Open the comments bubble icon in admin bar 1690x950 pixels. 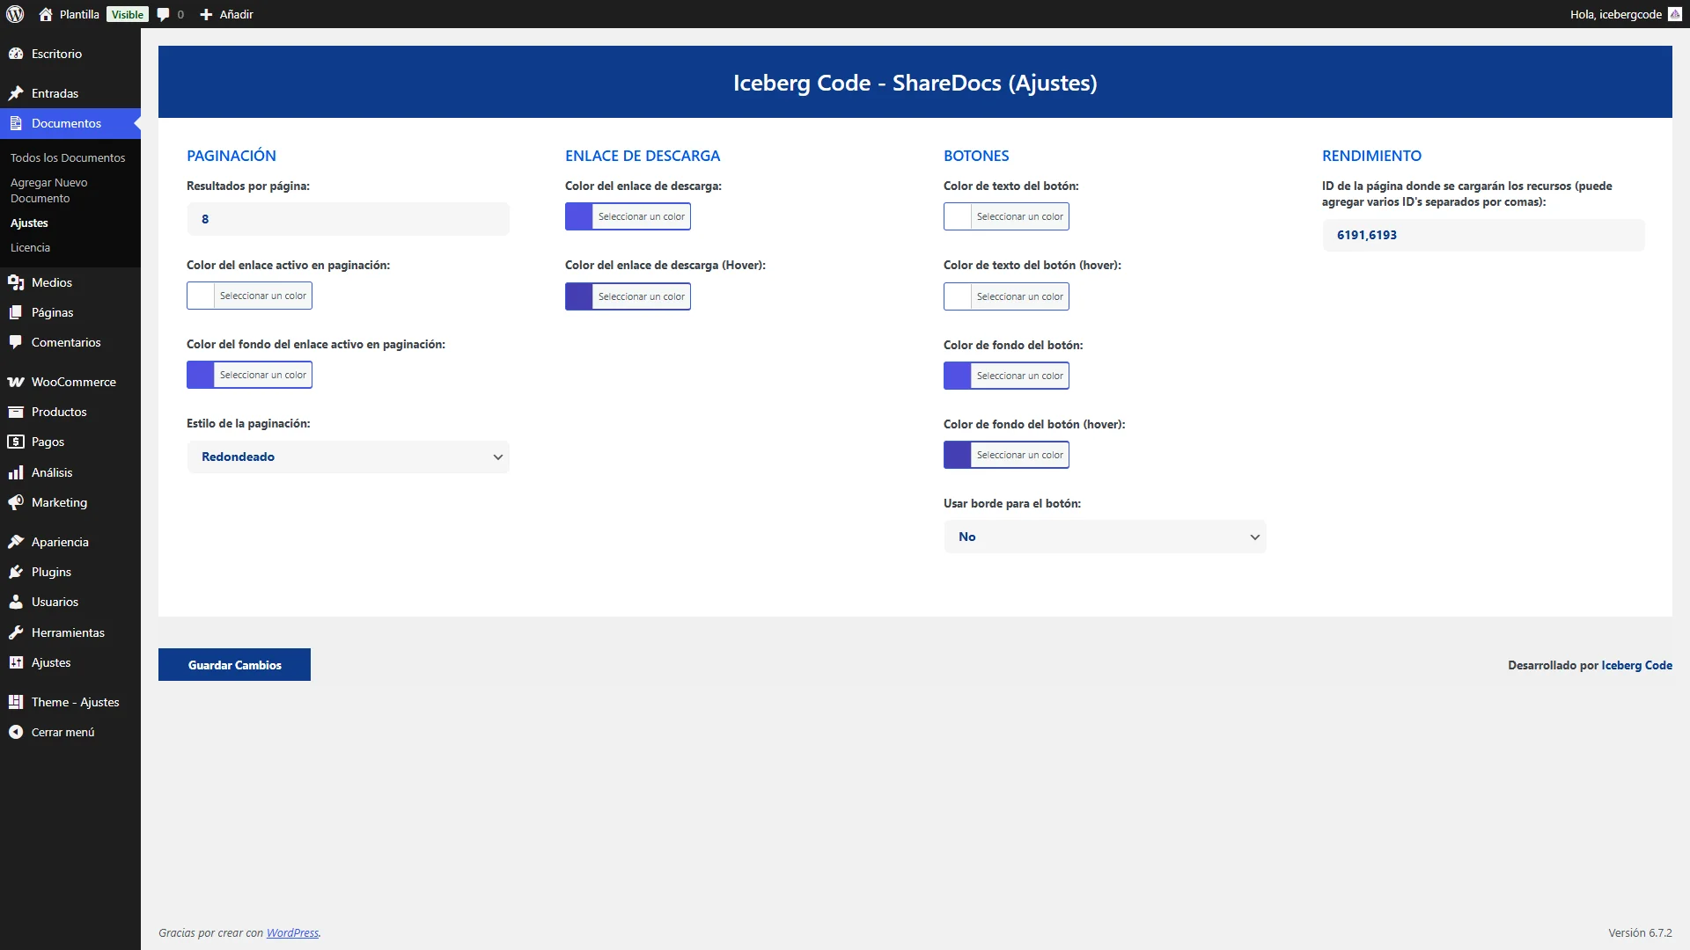pyautogui.click(x=163, y=14)
